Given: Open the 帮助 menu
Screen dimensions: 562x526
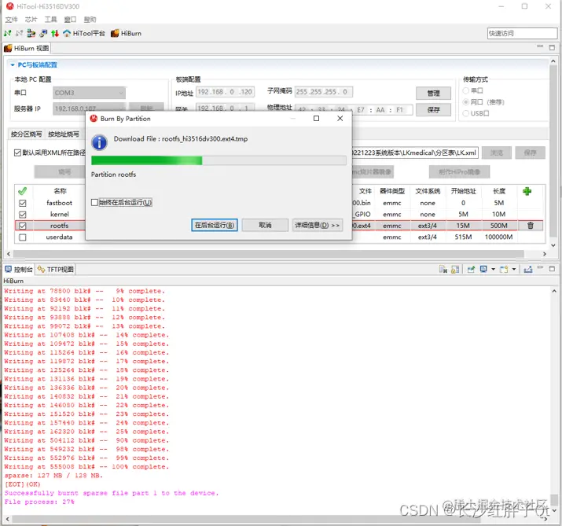Looking at the screenshot, I should 90,20.
